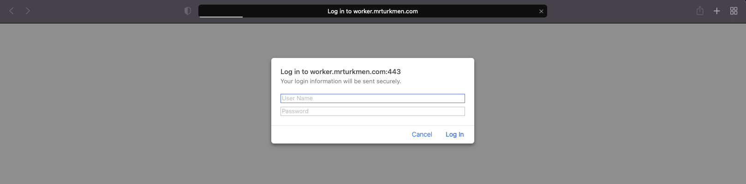746x184 pixels.
Task: Focus the Password field
Action: tap(373, 111)
